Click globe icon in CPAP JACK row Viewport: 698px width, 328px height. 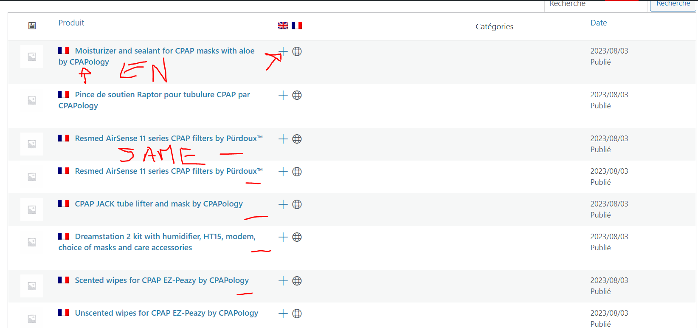coord(297,204)
